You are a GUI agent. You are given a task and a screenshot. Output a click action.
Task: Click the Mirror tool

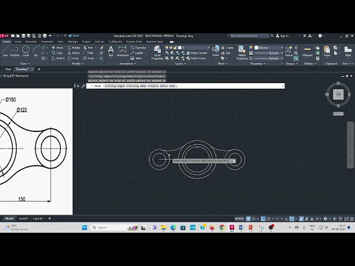[74, 53]
